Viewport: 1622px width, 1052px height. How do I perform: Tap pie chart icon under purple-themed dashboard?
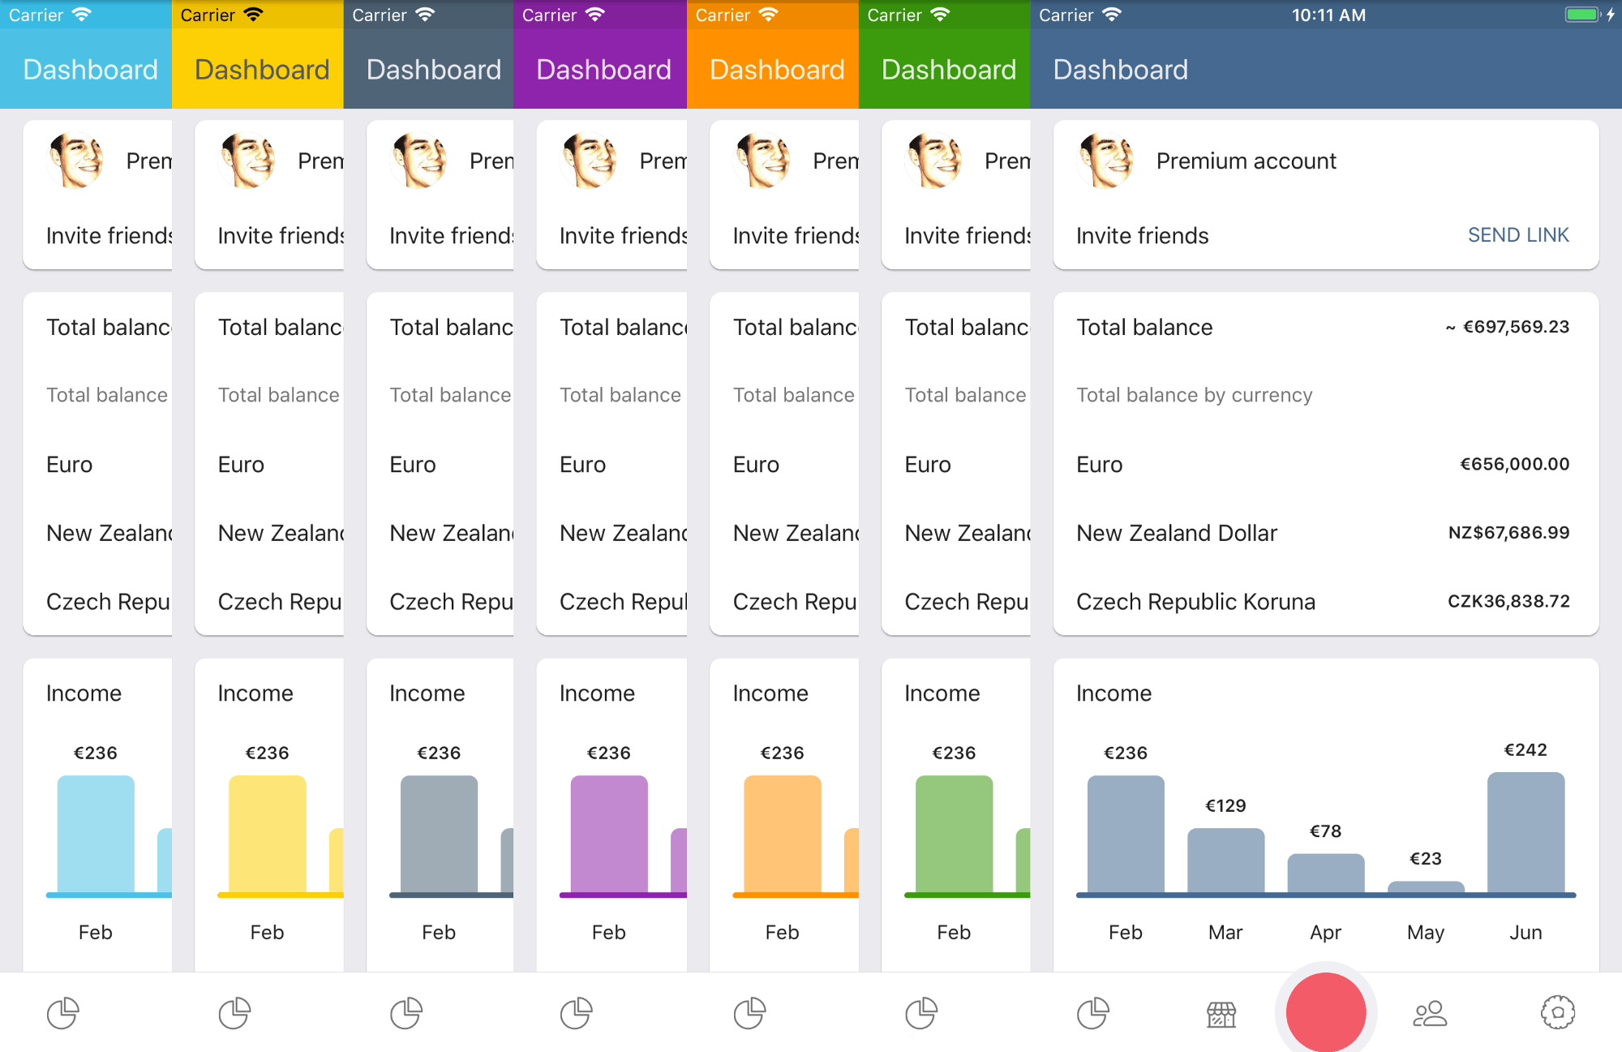577,1013
